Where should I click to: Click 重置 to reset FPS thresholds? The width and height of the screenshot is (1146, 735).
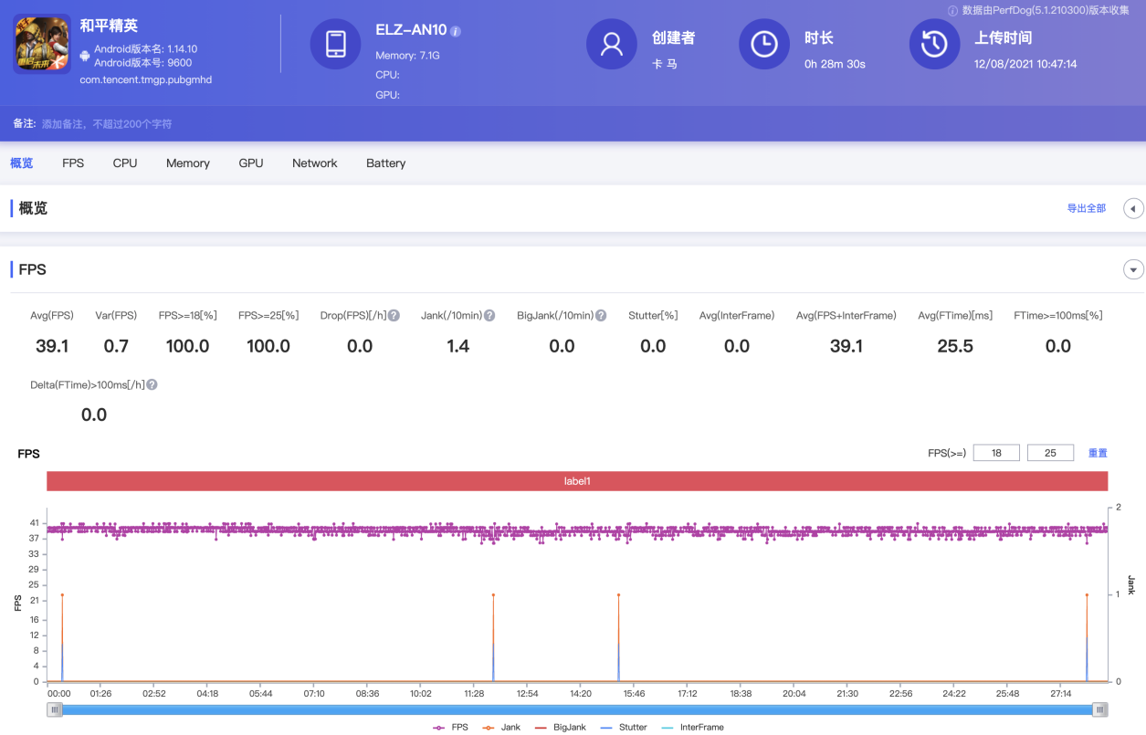point(1097,453)
